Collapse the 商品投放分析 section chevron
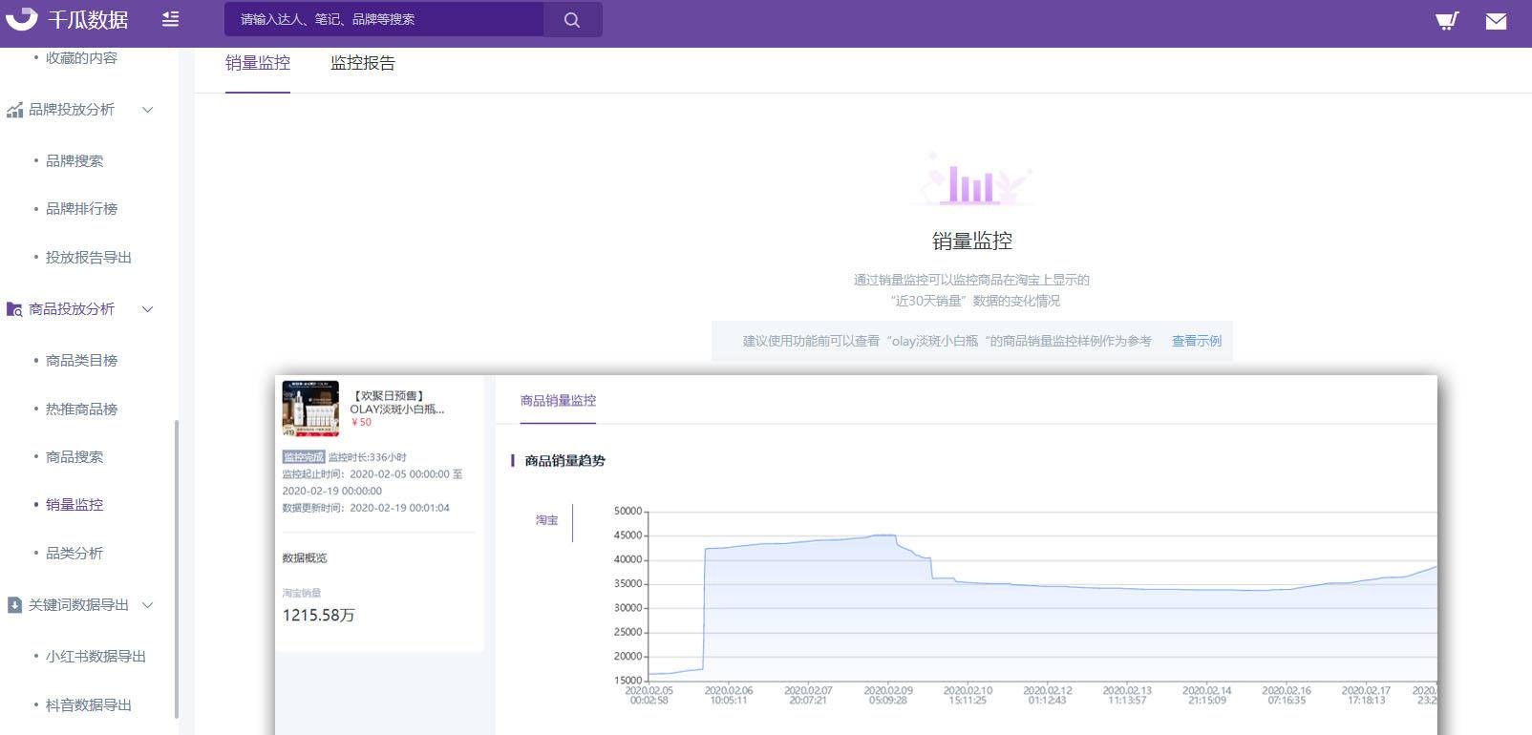1532x735 pixels. coord(148,309)
